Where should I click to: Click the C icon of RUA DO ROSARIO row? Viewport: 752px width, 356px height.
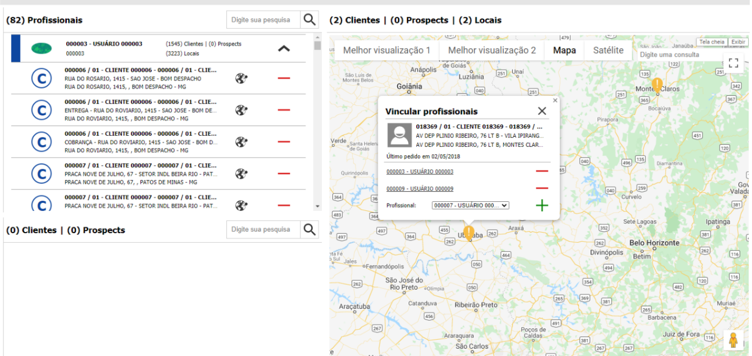(41, 78)
